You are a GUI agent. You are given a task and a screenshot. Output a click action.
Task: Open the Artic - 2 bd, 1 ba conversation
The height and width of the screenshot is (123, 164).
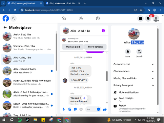pyautogui.click(x=28, y=36)
